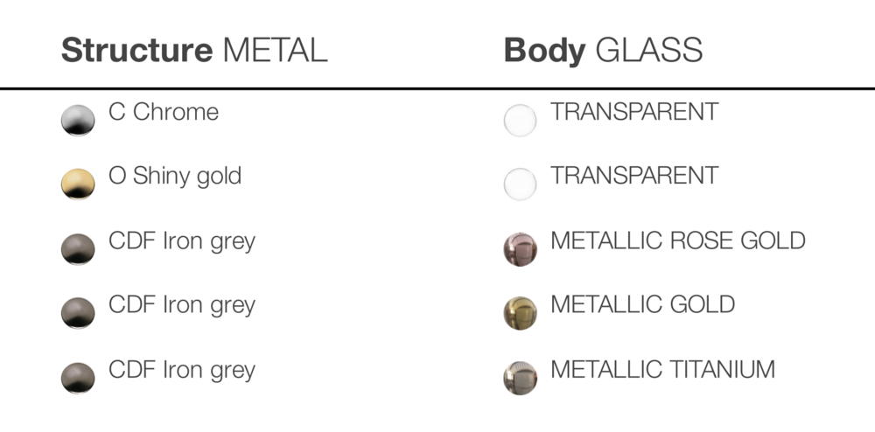
Task: Click TRANSPARENT label in the Chrome row
Action: tap(634, 112)
